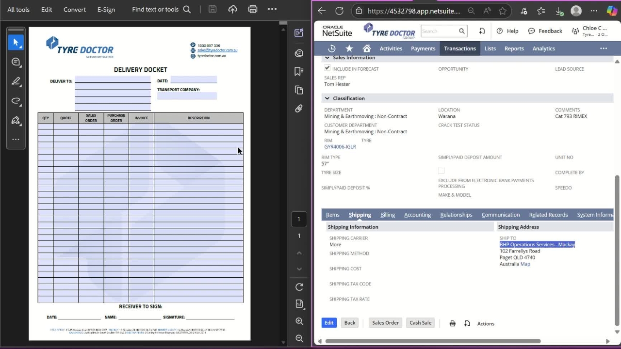
Task: Open the Acrobat AI assistant panel icon
Action: 299,32
